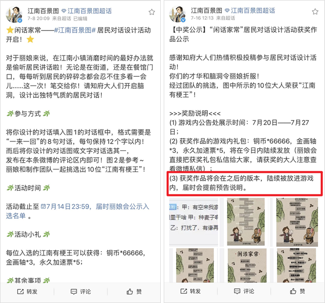This screenshot has height=303, width=325.
Task: Open top-middle winning artwork thumbnail
Action: click(x=246, y=222)
